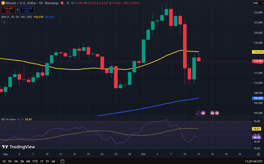Switch to the 1Y range tab

(42, 161)
